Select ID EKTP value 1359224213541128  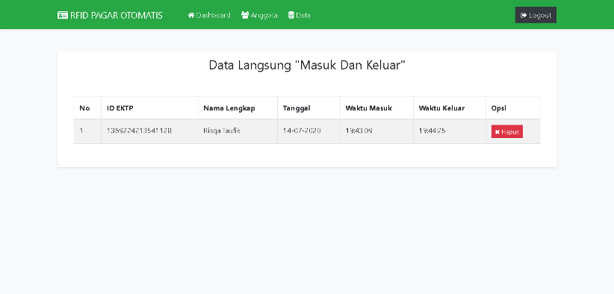point(139,131)
